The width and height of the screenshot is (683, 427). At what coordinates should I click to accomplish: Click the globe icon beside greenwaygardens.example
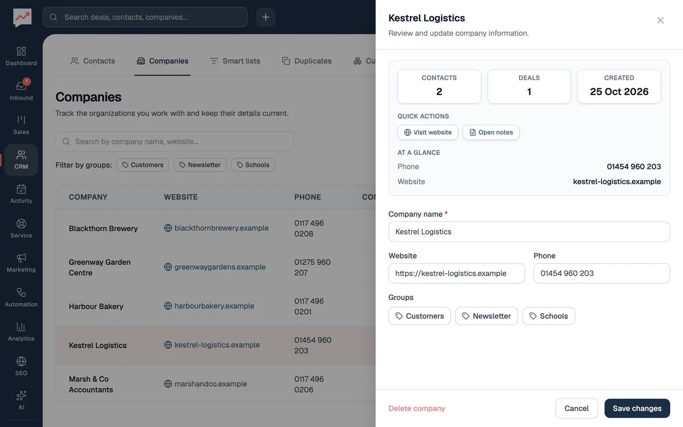[168, 267]
